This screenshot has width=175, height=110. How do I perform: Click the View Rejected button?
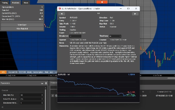click(22, 29)
